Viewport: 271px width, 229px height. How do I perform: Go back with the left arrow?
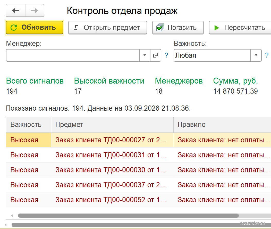pos(16,11)
